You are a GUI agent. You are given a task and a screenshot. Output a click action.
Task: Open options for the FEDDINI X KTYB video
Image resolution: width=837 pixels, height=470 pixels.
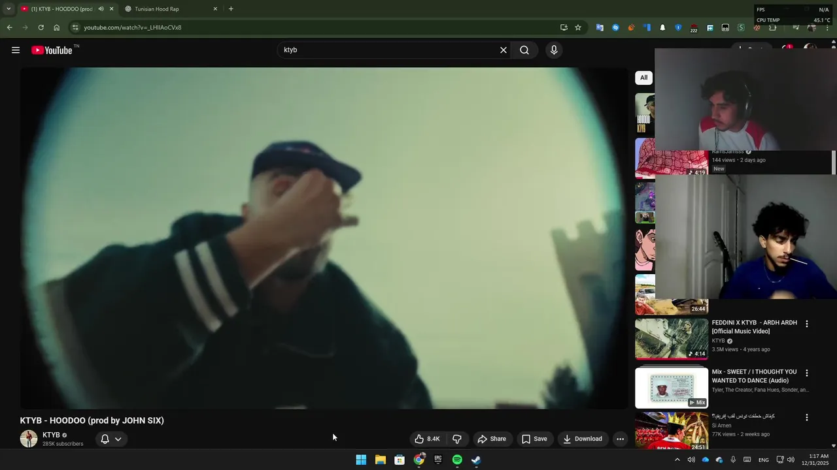[806, 324]
